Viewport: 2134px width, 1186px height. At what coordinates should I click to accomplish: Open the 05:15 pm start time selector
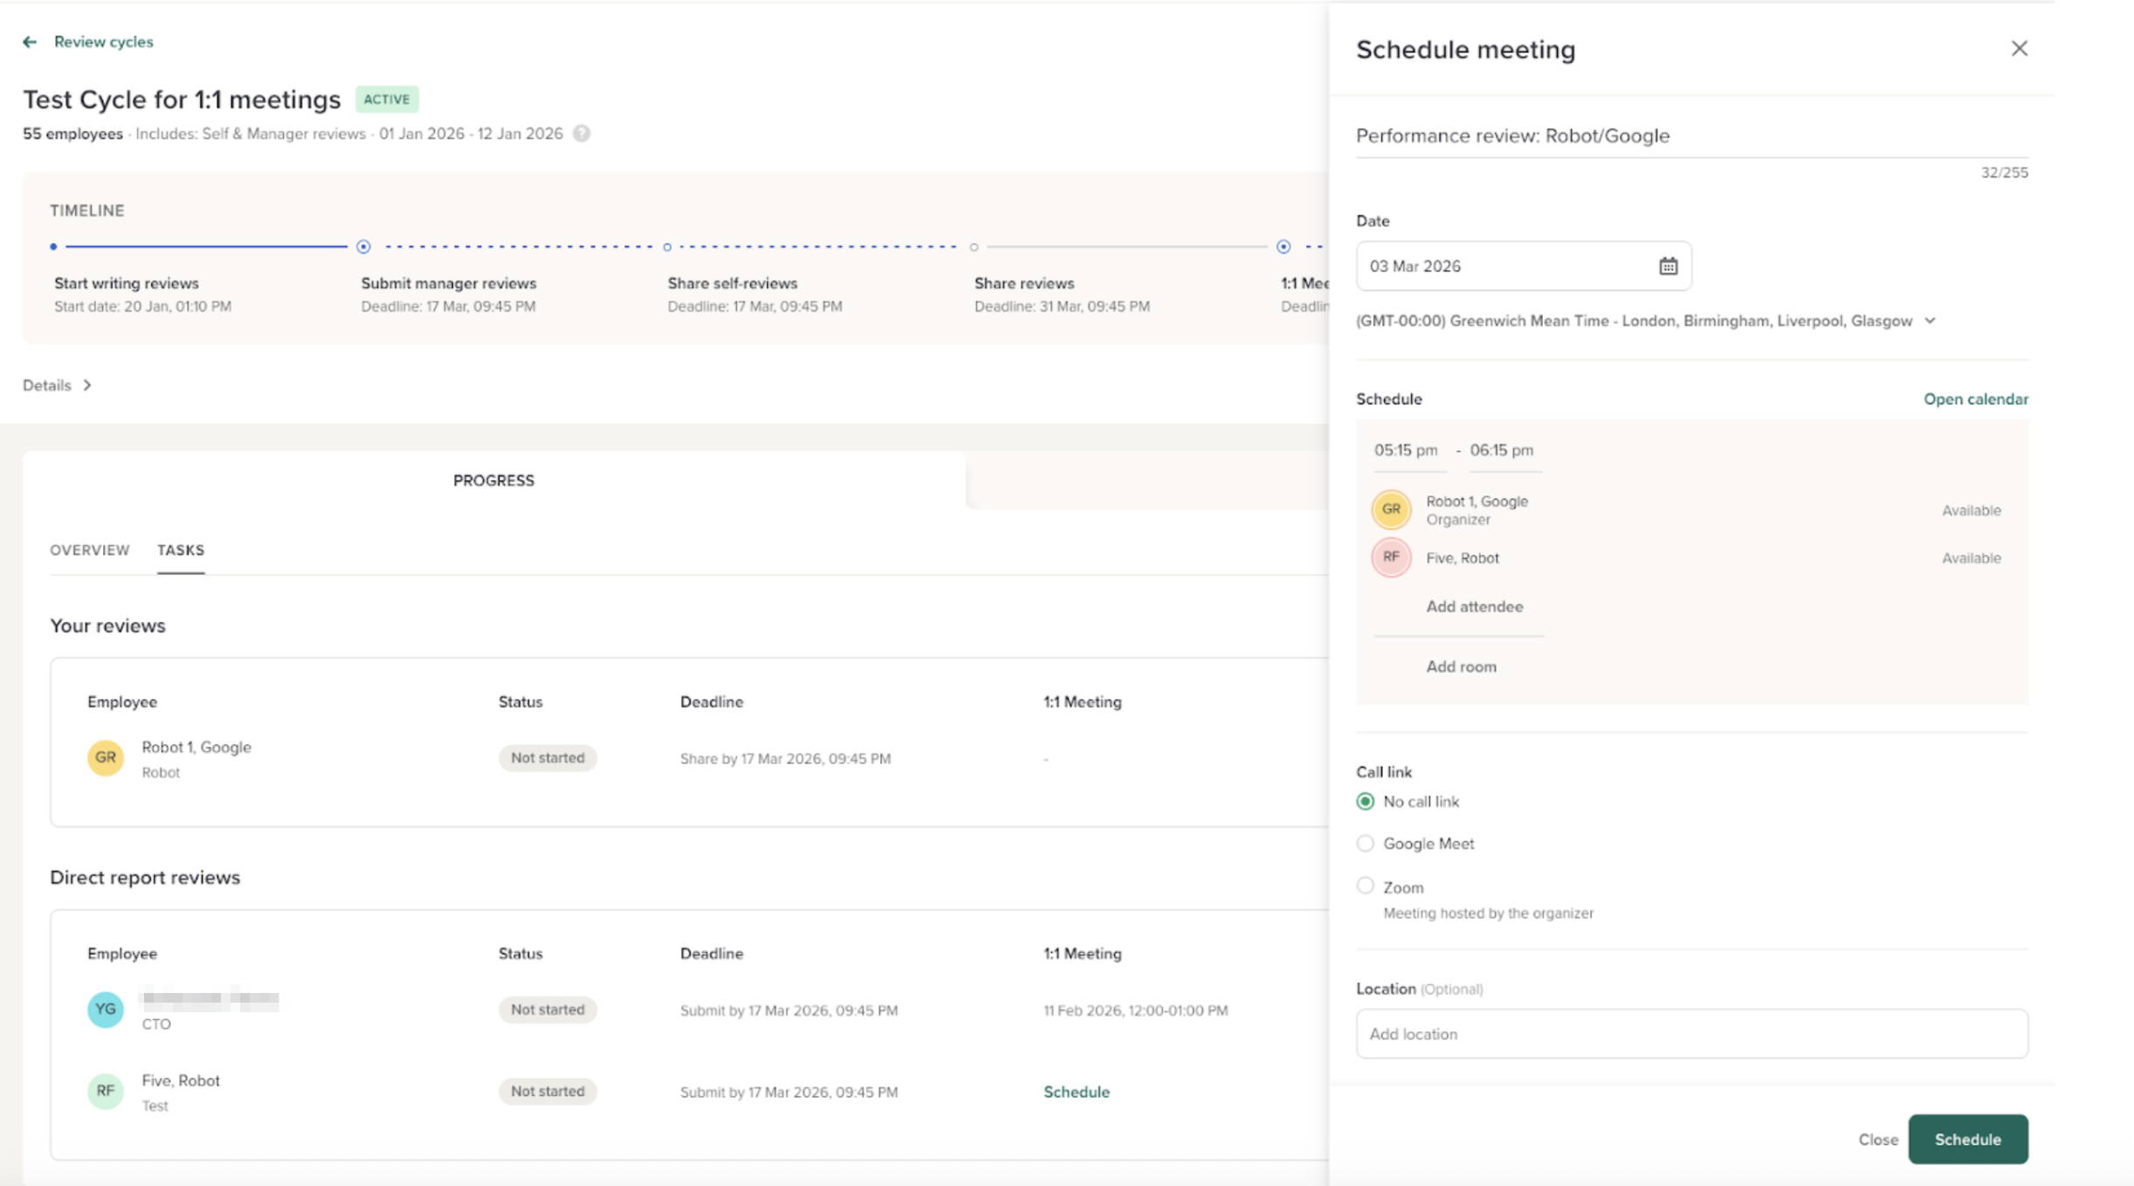tap(1405, 451)
